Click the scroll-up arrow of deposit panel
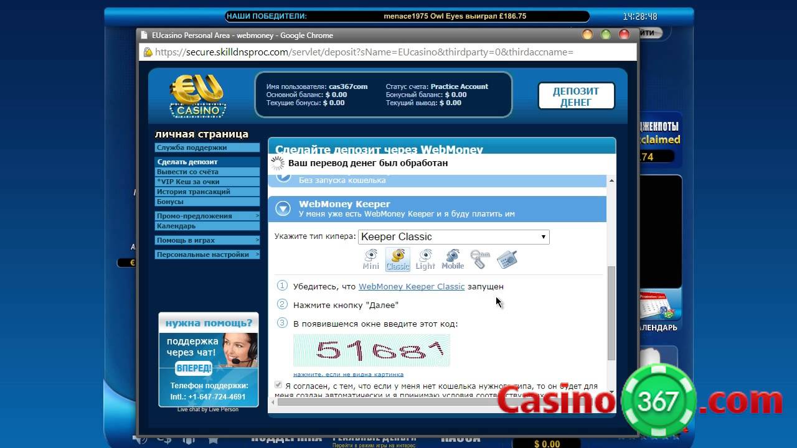The image size is (797, 448). [x=611, y=180]
